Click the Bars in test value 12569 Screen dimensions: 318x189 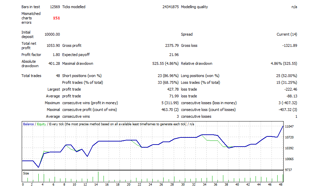pyautogui.click(x=55, y=7)
